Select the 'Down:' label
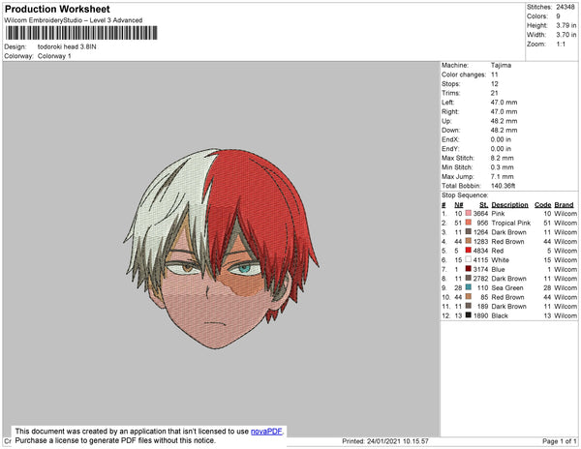 click(x=450, y=130)
